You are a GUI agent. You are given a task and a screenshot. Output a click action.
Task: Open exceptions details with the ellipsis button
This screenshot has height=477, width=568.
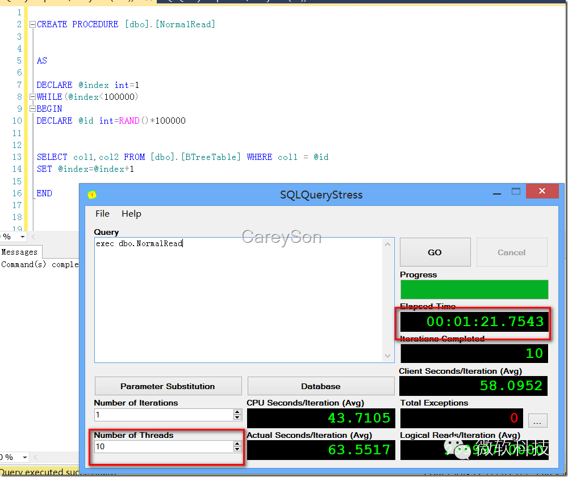tap(537, 420)
